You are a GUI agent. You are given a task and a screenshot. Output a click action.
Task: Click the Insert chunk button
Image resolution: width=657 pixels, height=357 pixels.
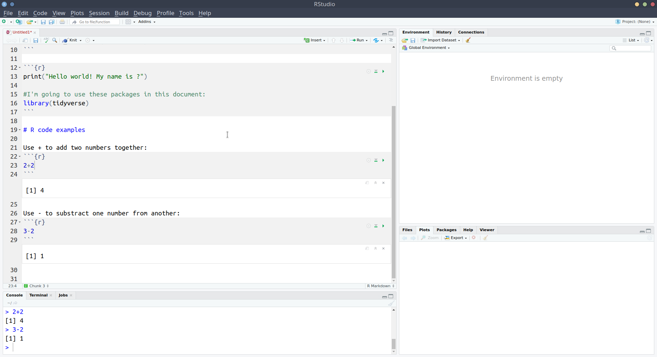[314, 40]
